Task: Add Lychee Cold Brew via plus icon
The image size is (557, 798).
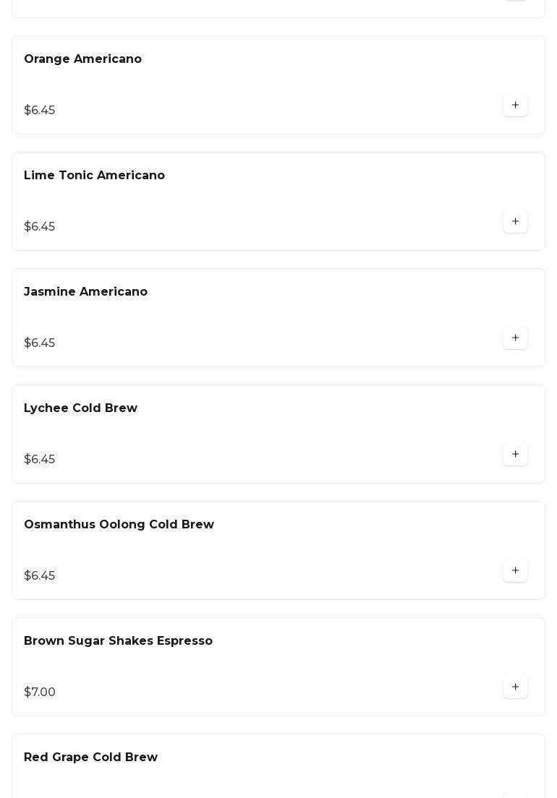Action: tap(515, 454)
